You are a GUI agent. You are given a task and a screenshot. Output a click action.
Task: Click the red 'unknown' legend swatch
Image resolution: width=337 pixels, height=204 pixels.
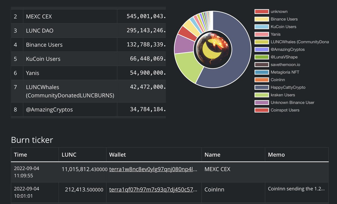pyautogui.click(x=261, y=12)
